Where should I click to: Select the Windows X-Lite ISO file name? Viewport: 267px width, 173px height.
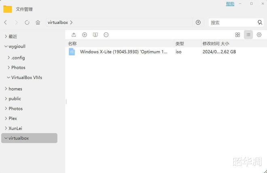pos(124,52)
